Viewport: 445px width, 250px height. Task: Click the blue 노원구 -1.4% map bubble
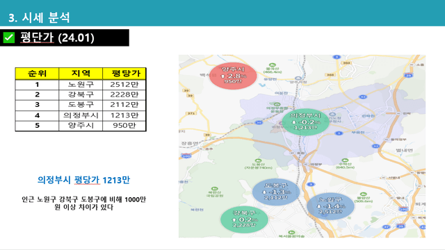coord(330,206)
